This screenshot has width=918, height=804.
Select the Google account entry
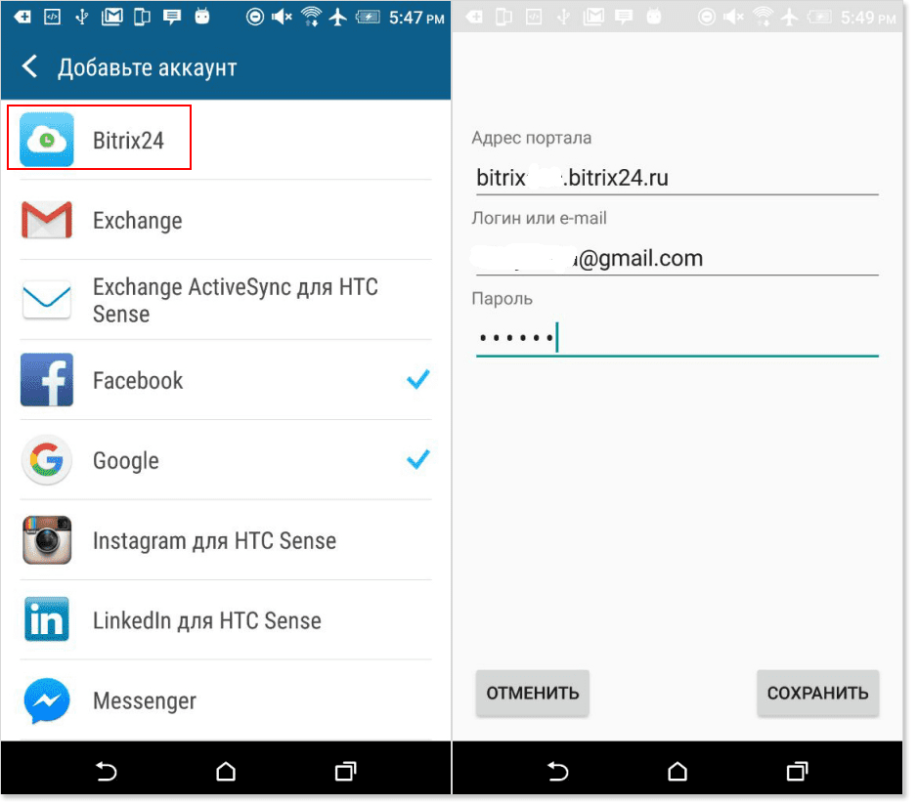pyautogui.click(x=226, y=460)
